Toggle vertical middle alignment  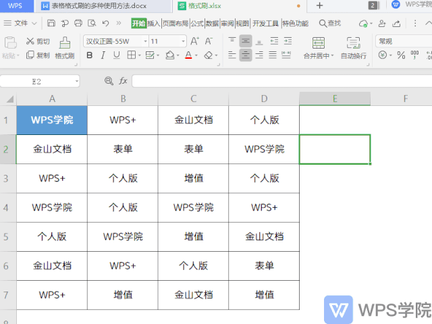point(246,41)
